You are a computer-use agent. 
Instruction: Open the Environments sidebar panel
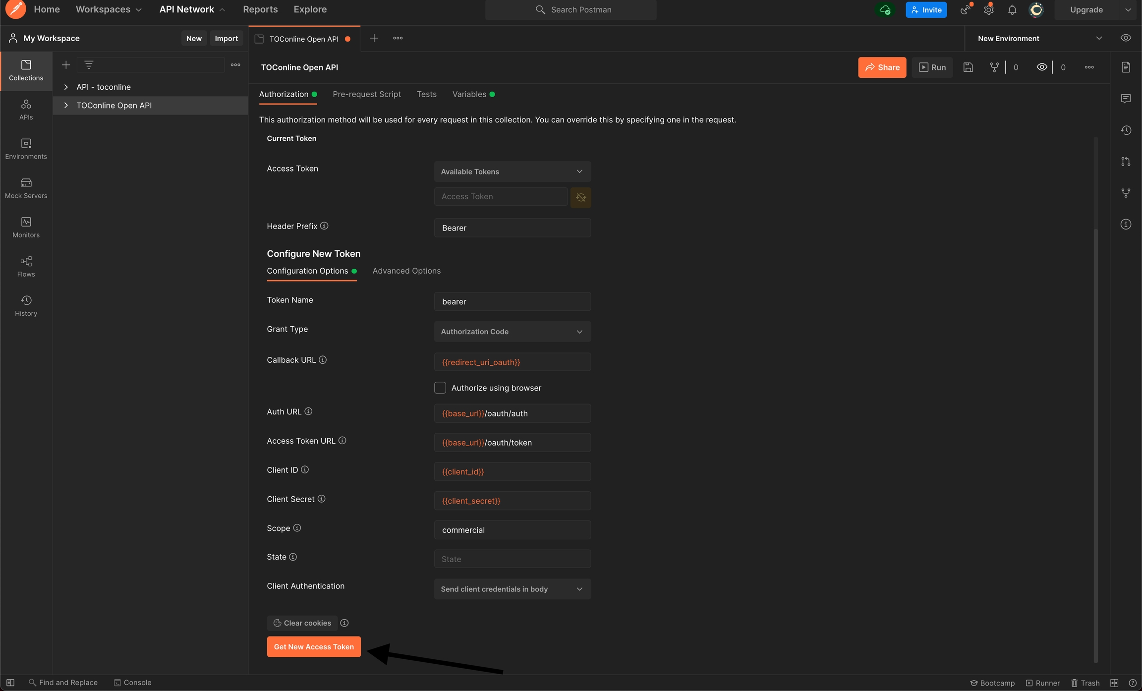(26, 149)
